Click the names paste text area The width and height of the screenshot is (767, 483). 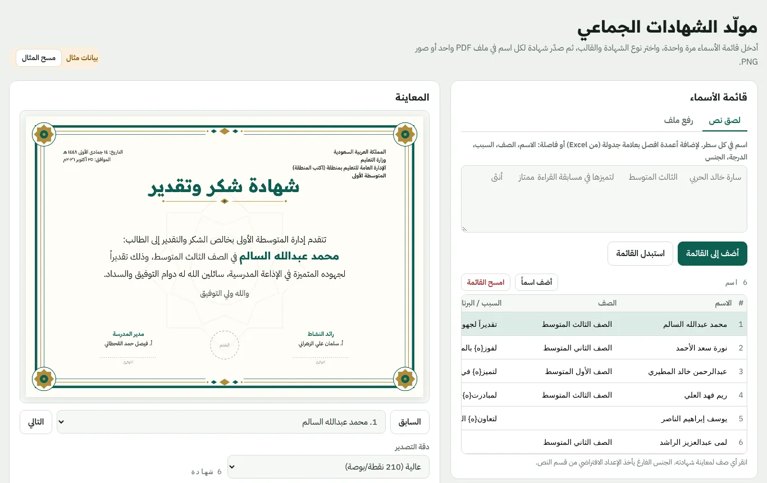click(x=604, y=199)
